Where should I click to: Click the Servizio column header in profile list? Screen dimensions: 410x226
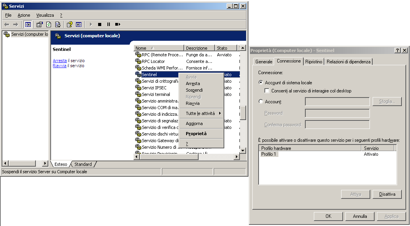click(x=378, y=148)
